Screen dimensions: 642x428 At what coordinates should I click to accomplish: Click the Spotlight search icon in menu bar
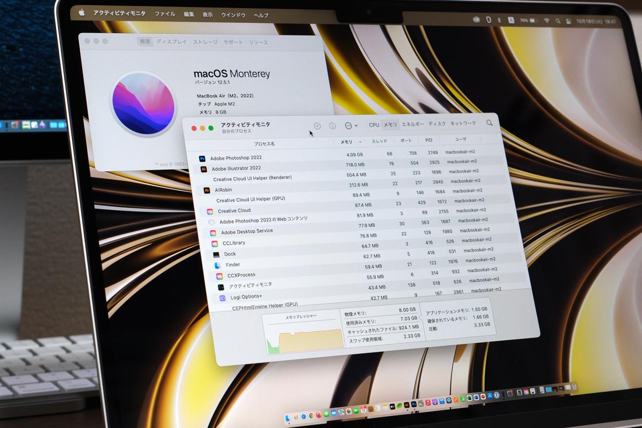click(x=557, y=21)
